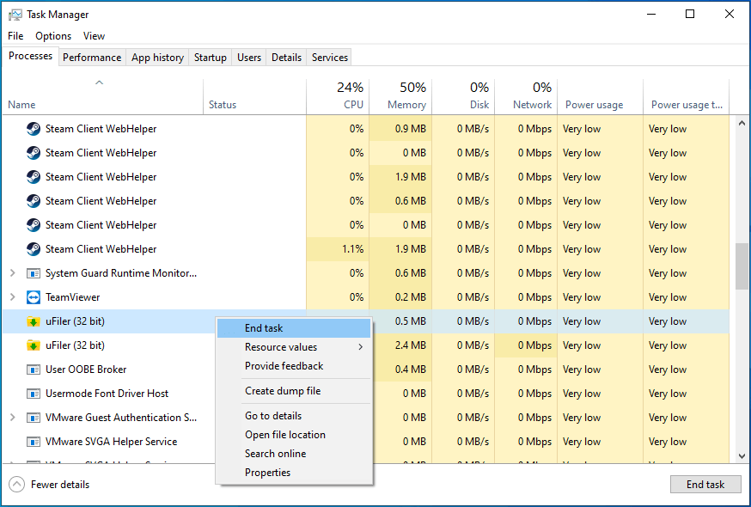This screenshot has height=507, width=751.
Task: Expand VMware Guest Authentication Service row
Action: tap(12, 418)
